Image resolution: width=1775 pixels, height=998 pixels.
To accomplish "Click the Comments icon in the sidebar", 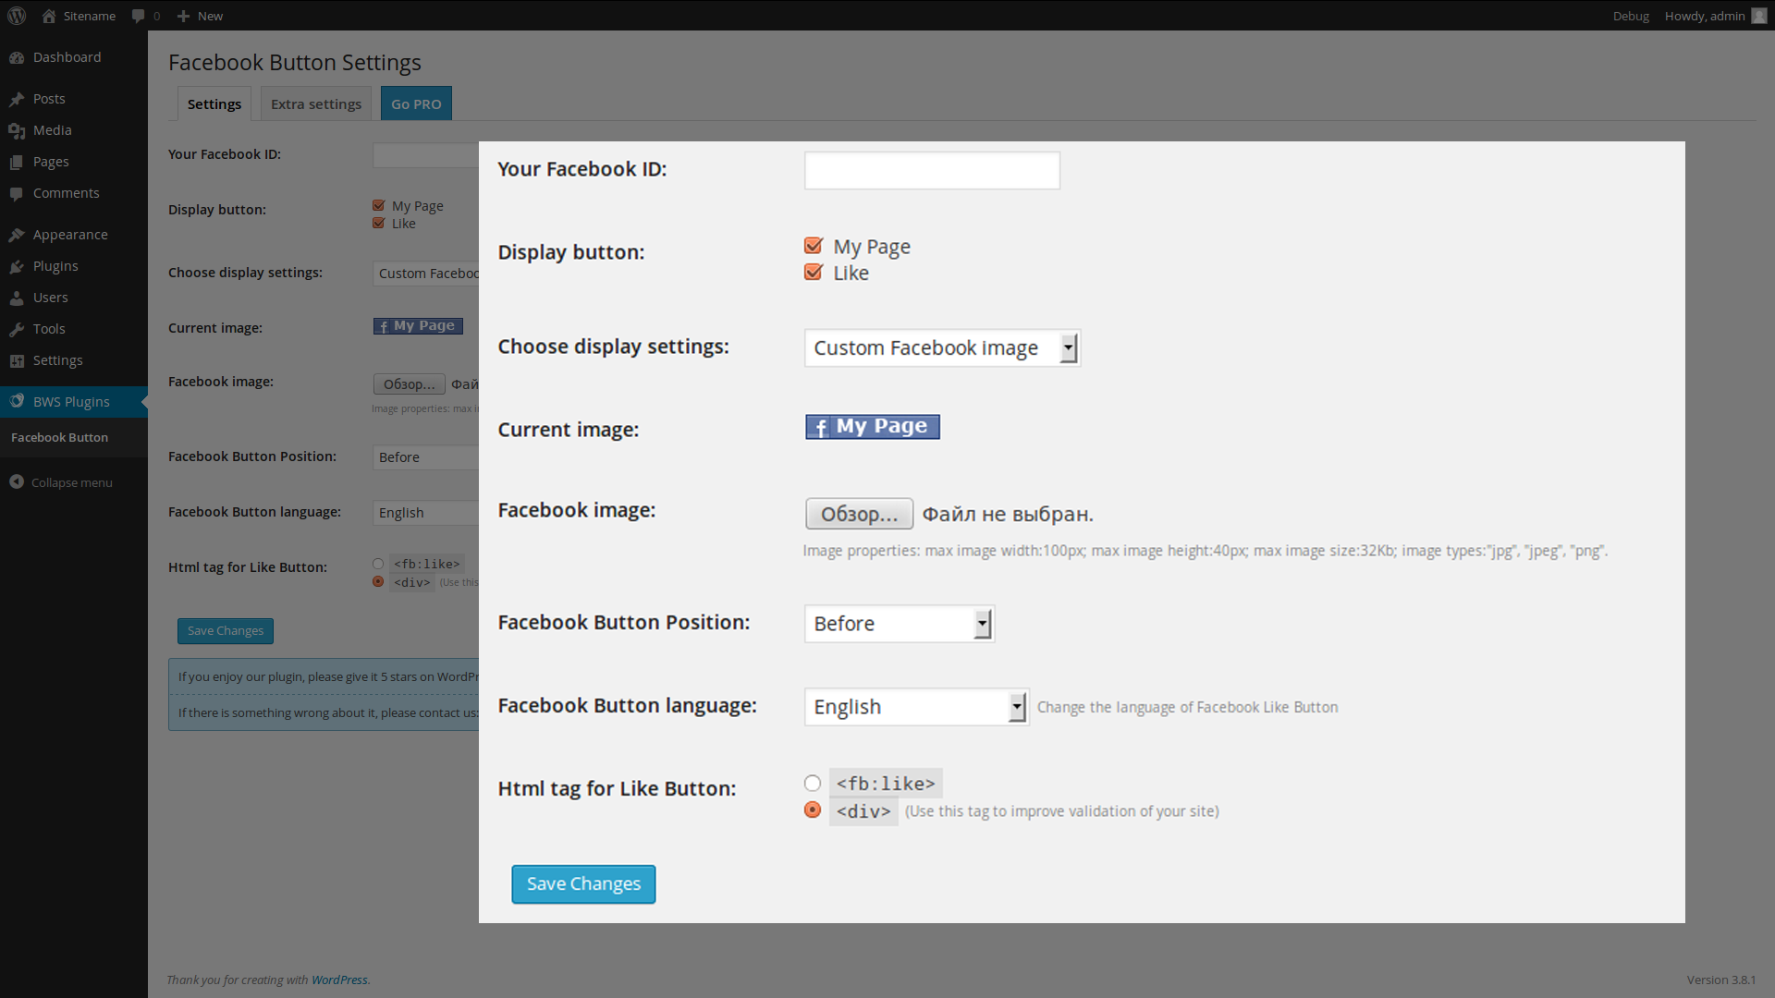I will (x=17, y=193).
